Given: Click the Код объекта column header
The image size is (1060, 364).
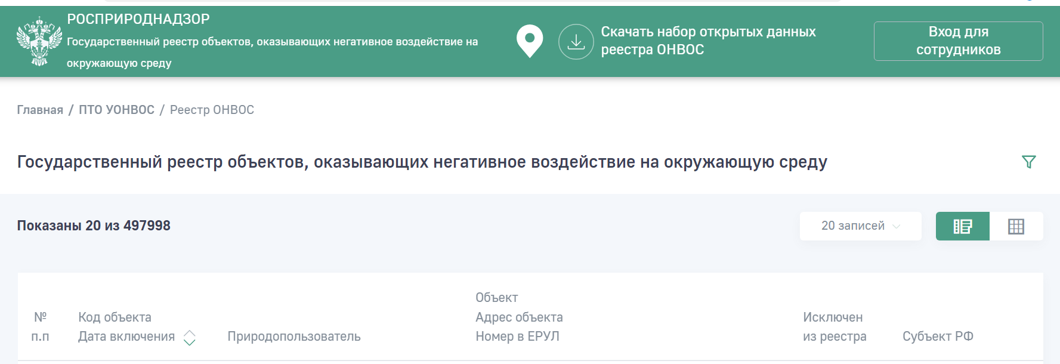Looking at the screenshot, I should pos(115,317).
